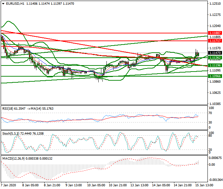The height and width of the screenshot is (189, 223).
Task: Click the 1.11362 green level label
Action: (215, 58)
